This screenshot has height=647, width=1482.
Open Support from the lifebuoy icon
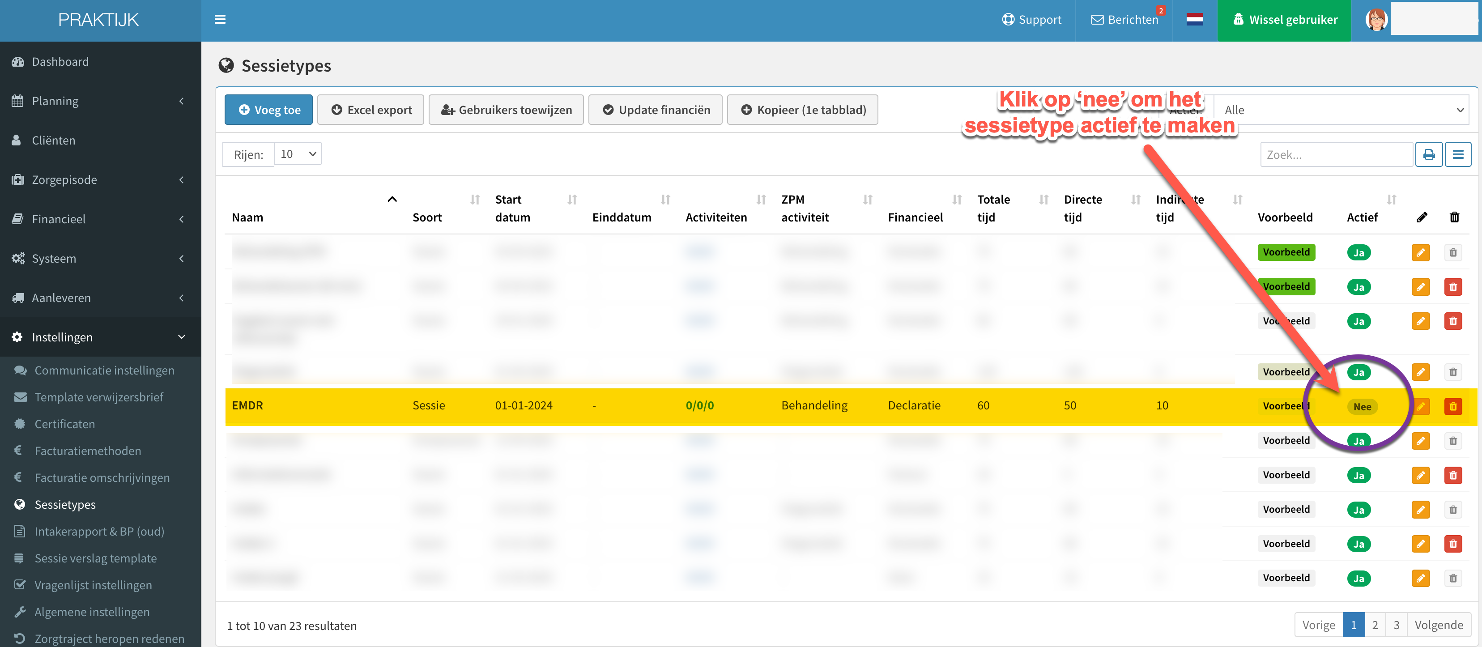pyautogui.click(x=1031, y=20)
